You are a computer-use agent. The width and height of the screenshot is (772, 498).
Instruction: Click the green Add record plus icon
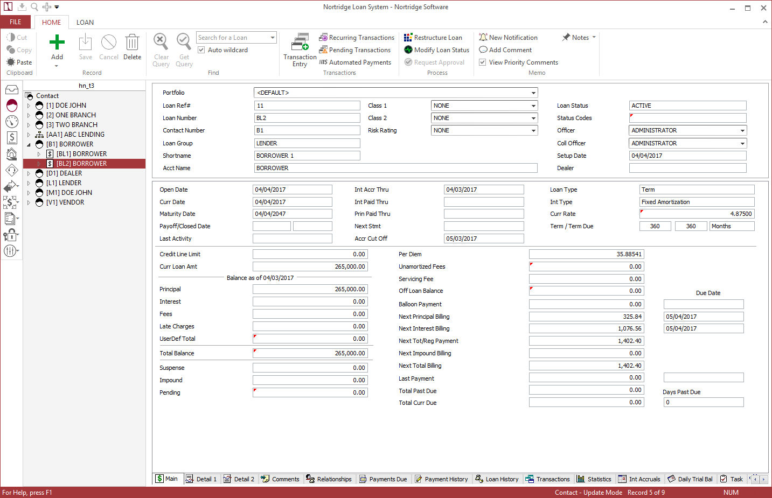click(57, 42)
